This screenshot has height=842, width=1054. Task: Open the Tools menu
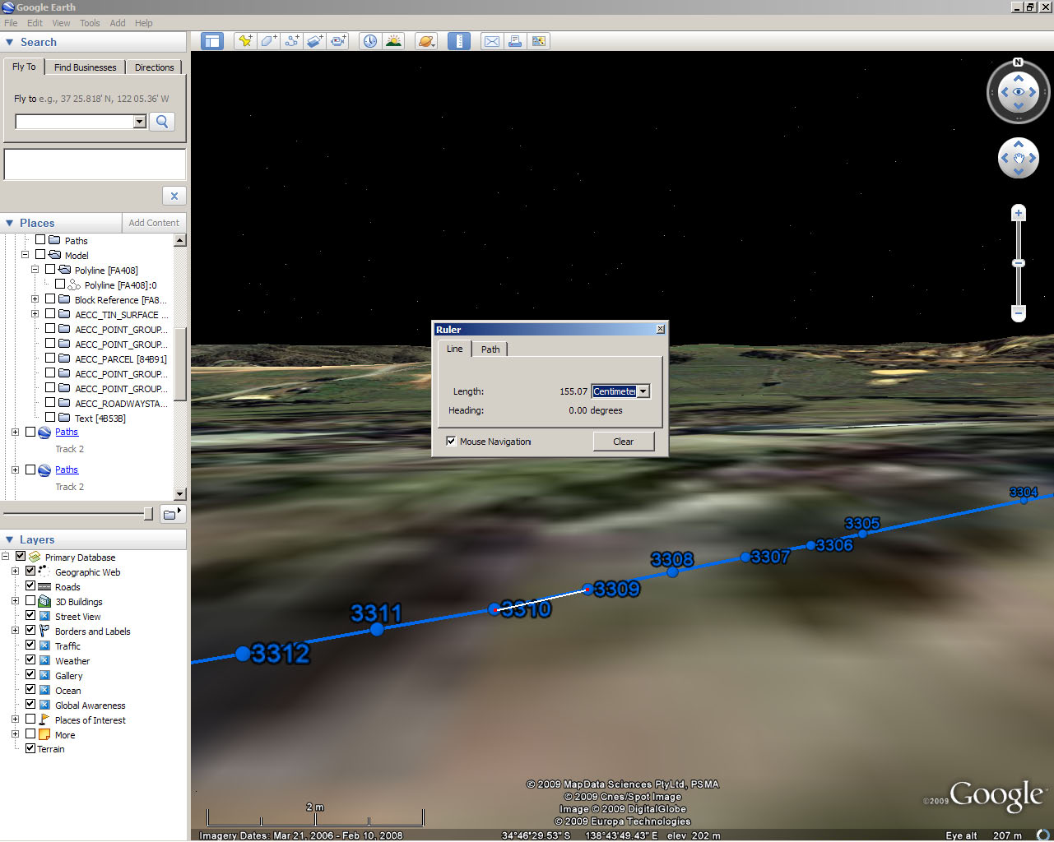90,23
